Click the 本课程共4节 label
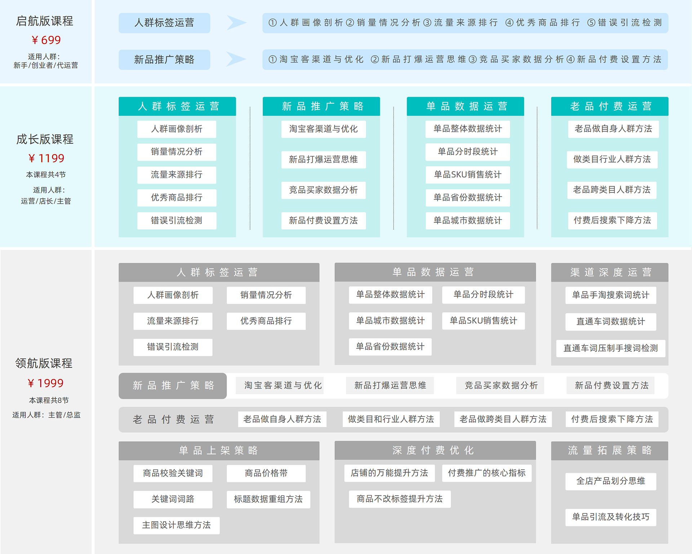 (46, 175)
